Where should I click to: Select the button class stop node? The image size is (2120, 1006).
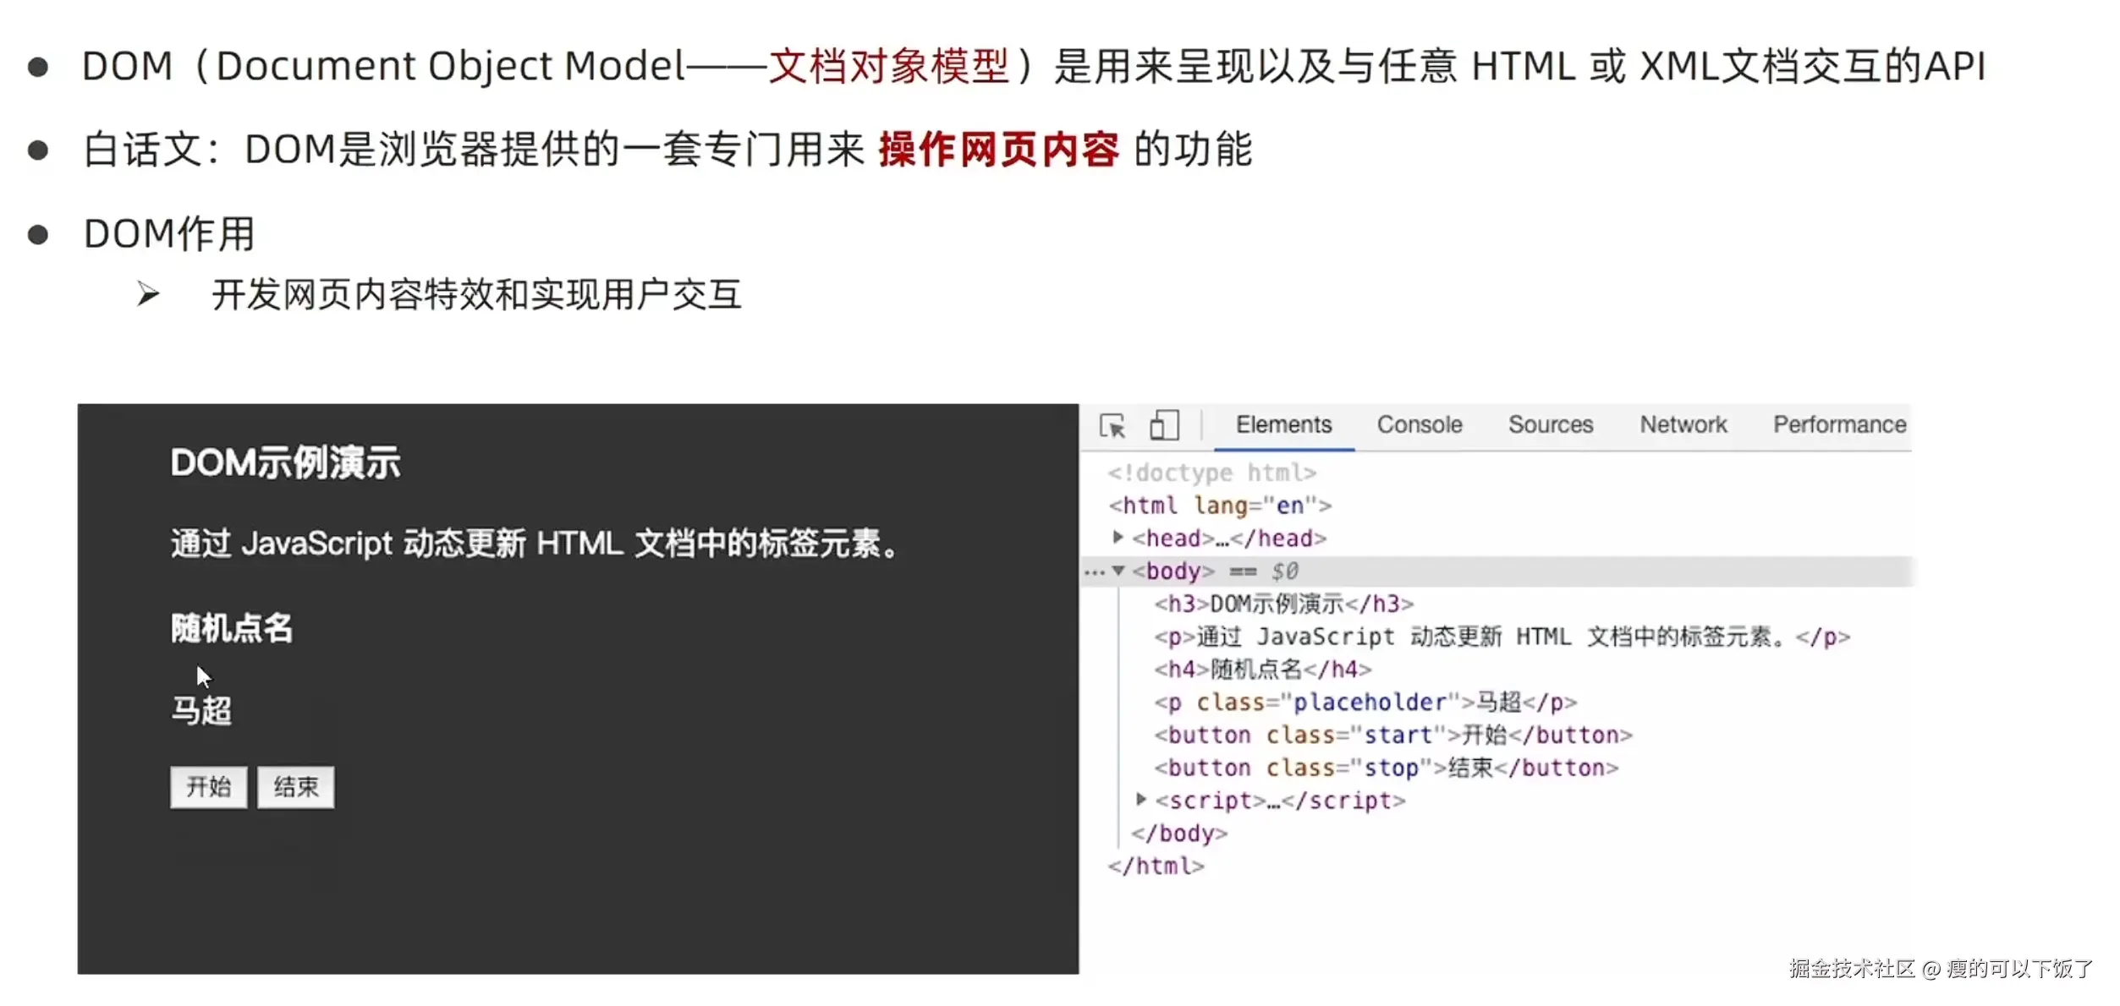click(1386, 768)
